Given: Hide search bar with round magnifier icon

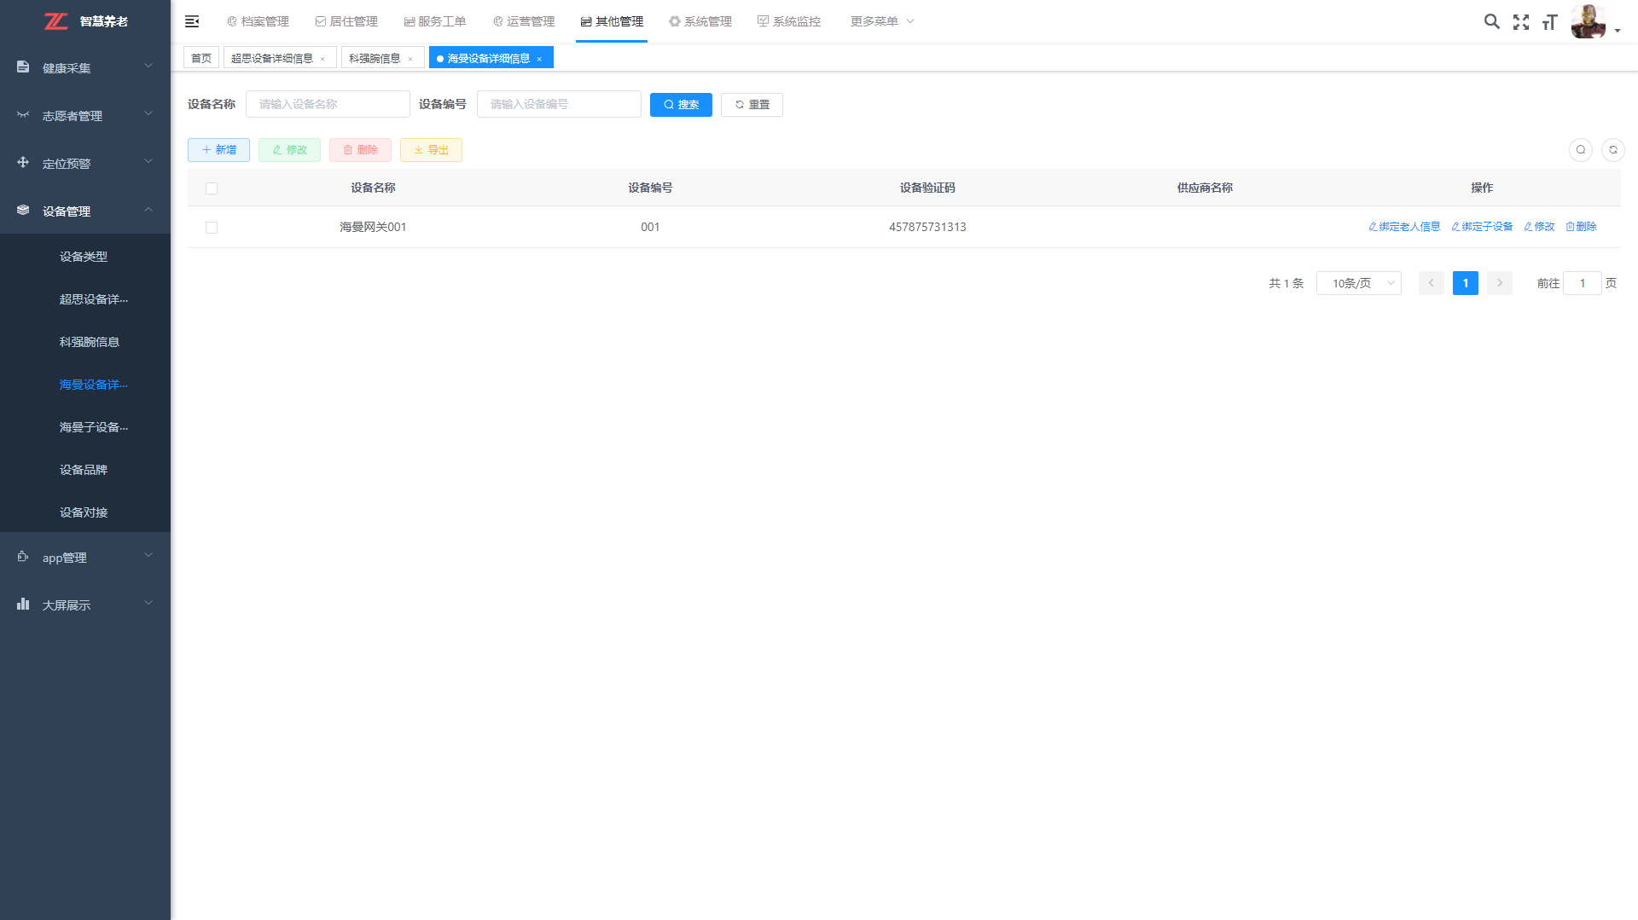Looking at the screenshot, I should click(1580, 150).
